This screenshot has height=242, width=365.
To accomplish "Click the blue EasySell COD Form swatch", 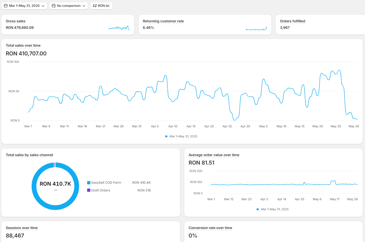I will pyautogui.click(x=89, y=183).
